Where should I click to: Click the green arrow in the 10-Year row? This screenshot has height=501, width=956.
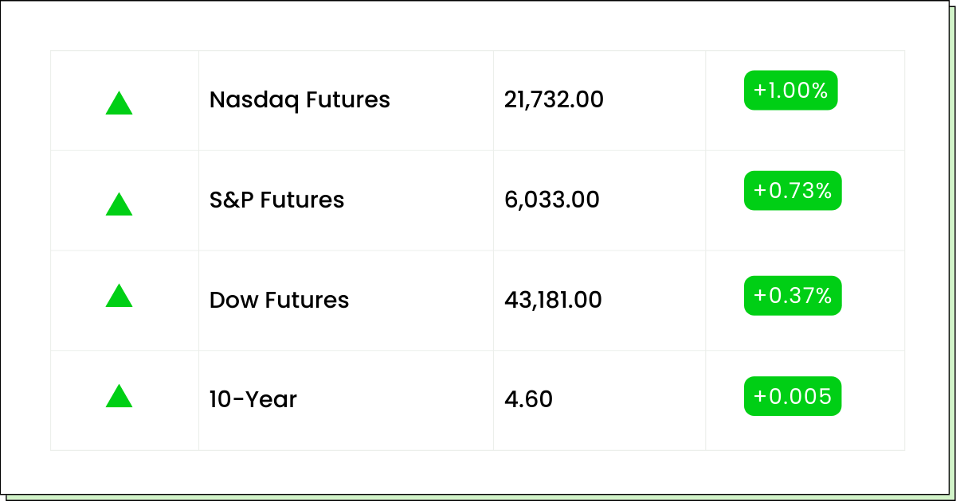[119, 395]
